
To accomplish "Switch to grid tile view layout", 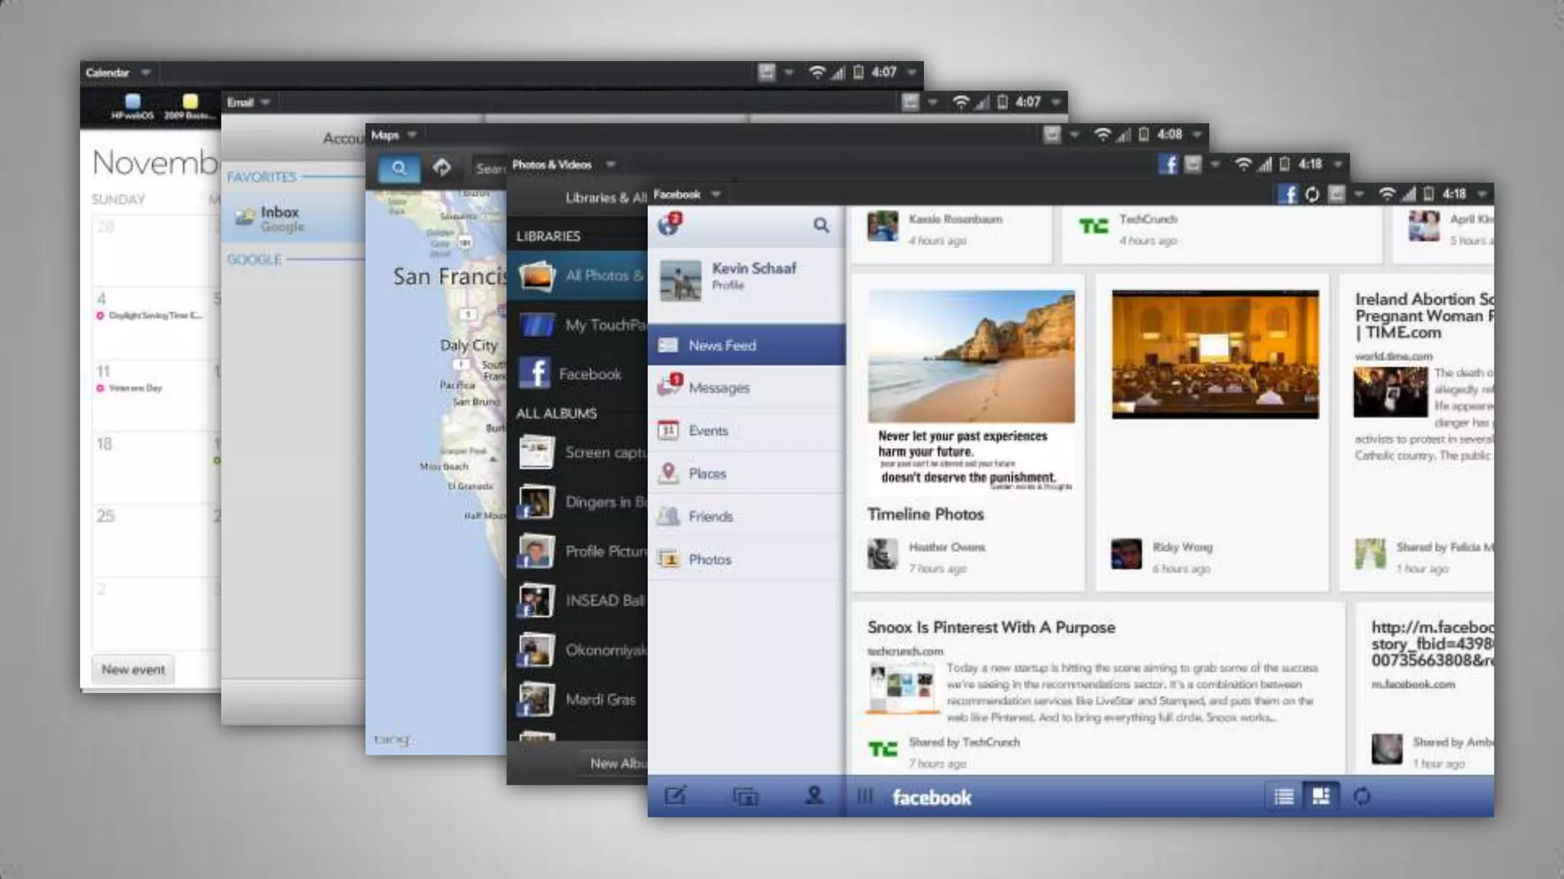I will click(x=1320, y=797).
